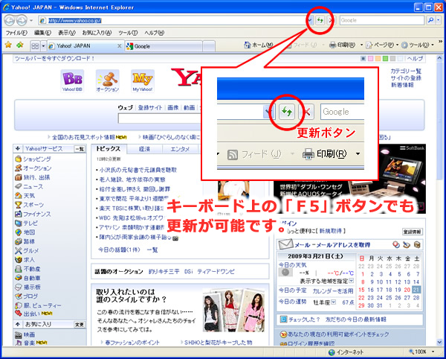Click the Print 印刷 printer icon

point(333,45)
